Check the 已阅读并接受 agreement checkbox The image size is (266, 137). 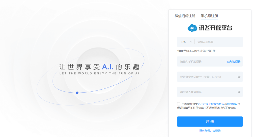pos(179,104)
